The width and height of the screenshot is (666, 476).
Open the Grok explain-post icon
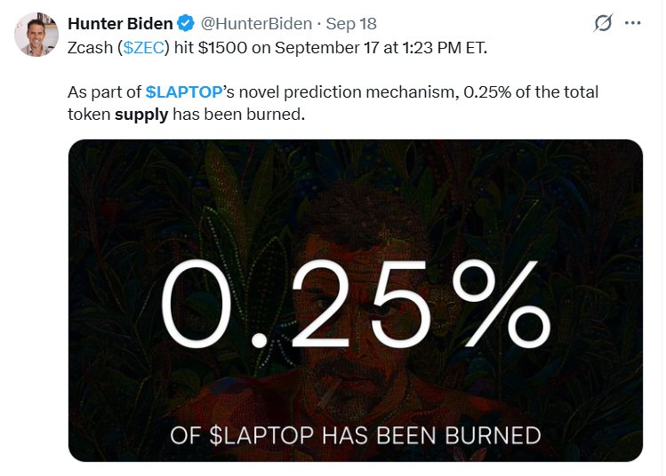coord(603,23)
